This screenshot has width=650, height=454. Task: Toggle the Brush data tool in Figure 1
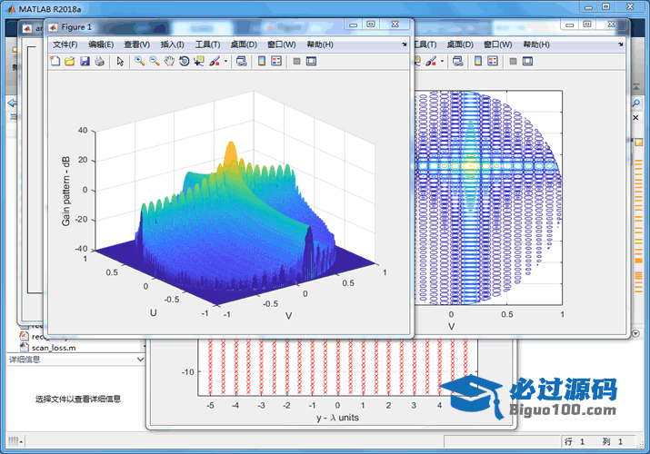click(215, 61)
